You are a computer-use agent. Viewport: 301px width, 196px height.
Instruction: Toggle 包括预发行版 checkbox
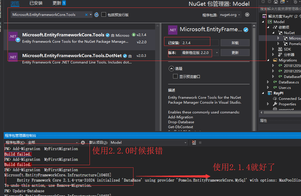(x=104, y=14)
